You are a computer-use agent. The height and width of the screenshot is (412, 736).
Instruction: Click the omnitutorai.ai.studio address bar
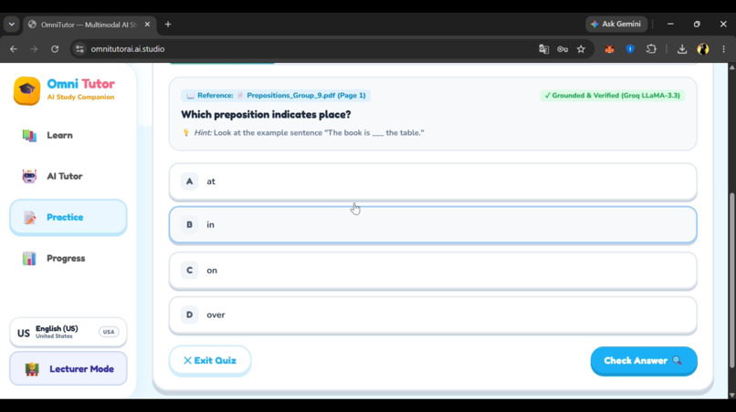pos(300,48)
